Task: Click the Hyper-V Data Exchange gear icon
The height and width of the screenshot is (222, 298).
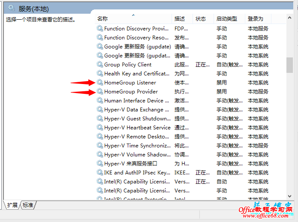Action: (x=100, y=109)
